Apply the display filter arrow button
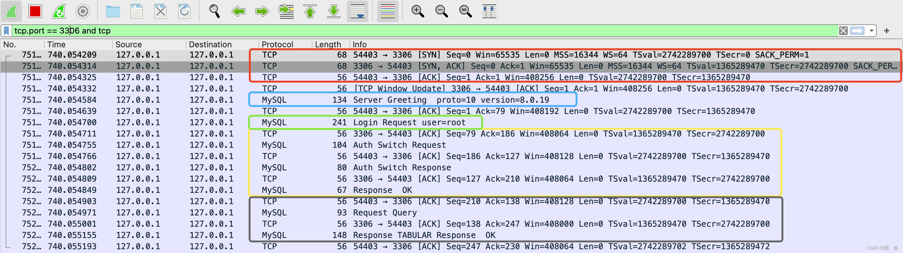The height and width of the screenshot is (253, 903). click(858, 31)
